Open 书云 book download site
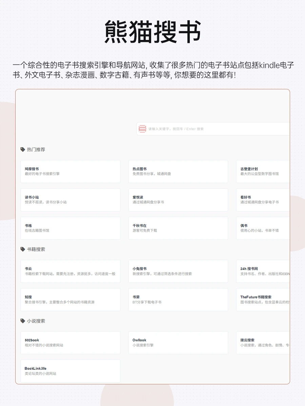This screenshot has width=305, height=406. tap(70, 271)
